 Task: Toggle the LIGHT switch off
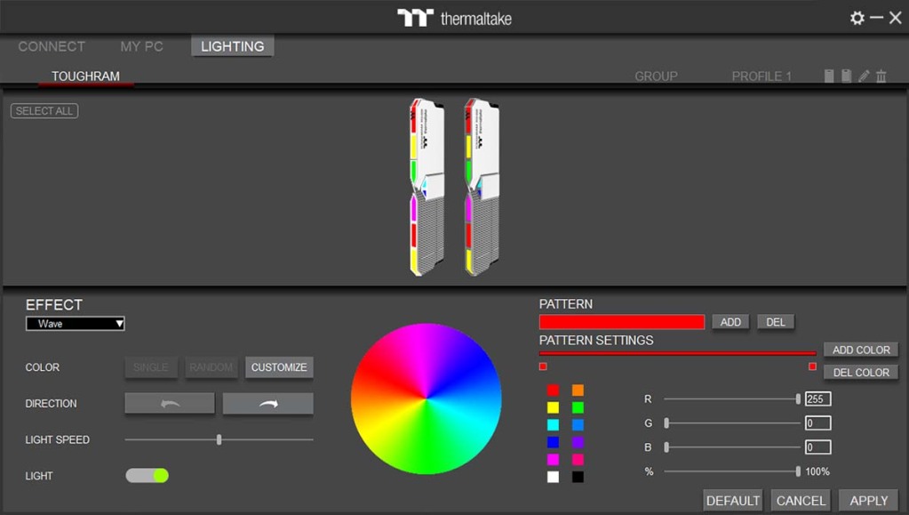pos(148,476)
